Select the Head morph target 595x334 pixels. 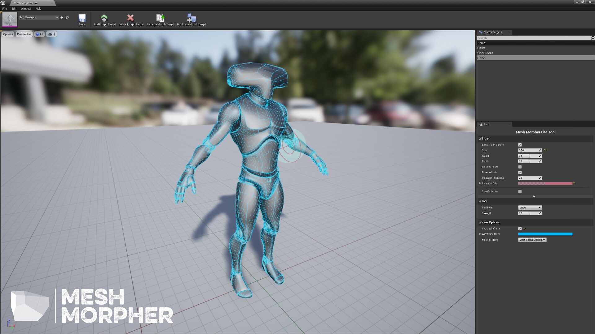pyautogui.click(x=496, y=58)
